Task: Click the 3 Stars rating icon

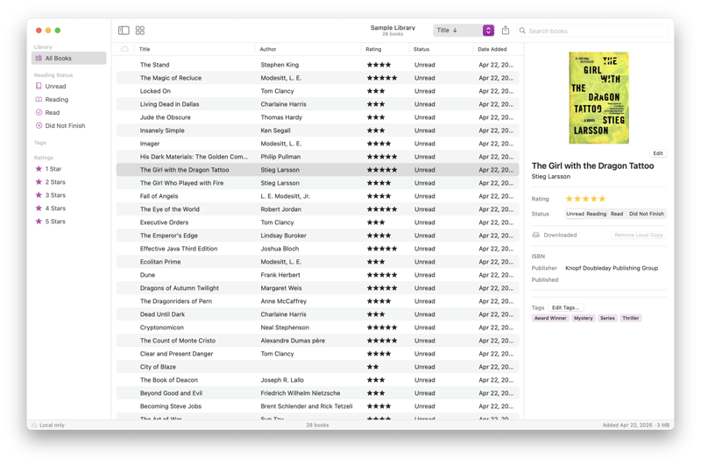Action: 39,194
